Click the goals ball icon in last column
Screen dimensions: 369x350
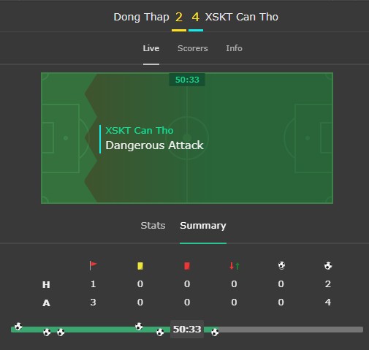click(328, 265)
